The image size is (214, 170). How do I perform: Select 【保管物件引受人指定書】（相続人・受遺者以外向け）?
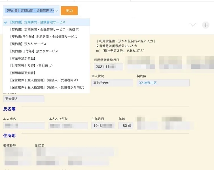click(47, 87)
